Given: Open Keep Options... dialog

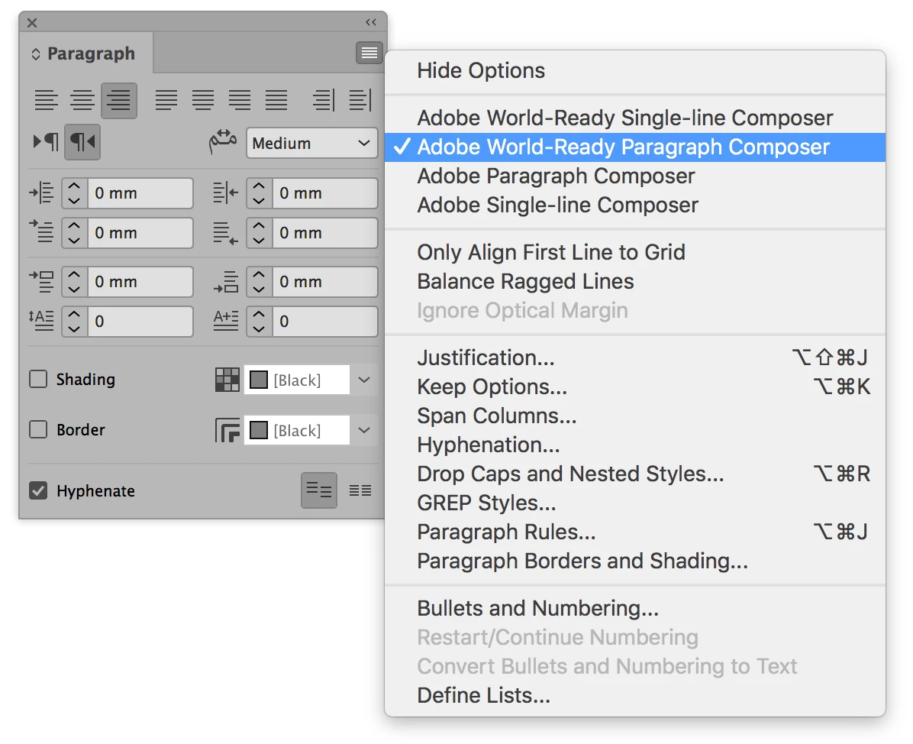Looking at the screenshot, I should (635, 387).
